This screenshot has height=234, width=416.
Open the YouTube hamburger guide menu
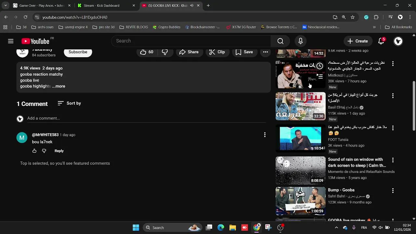[x=11, y=41]
